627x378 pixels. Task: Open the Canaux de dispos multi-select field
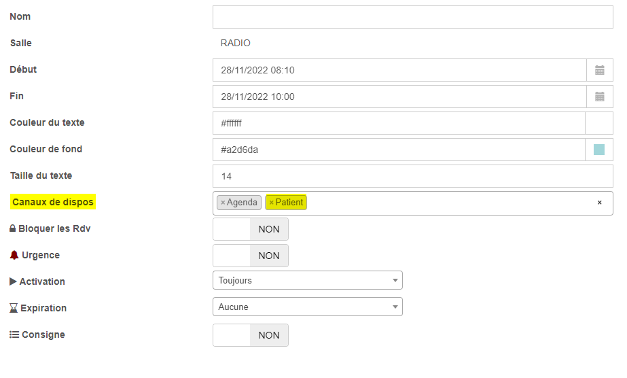coord(412,203)
